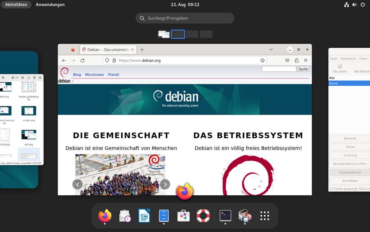The height and width of the screenshot is (232, 370).
Task: Click the Bereiche button in Synaptic
Action: click(350, 138)
